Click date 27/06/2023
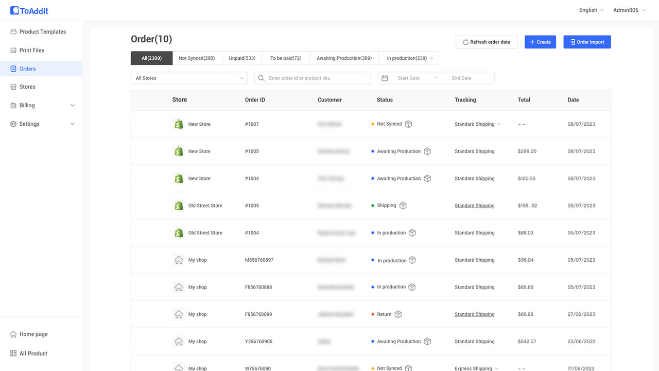659x371 pixels. 581,314
